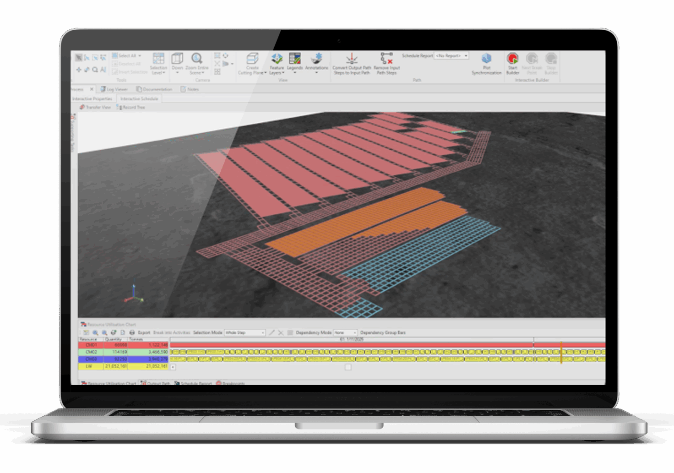Open the Selection Mode Whole Step dropdown
The height and width of the screenshot is (473, 674).
245,333
